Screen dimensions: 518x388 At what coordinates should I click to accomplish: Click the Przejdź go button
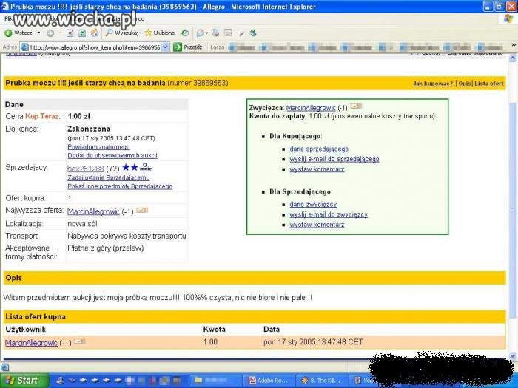[x=188, y=47]
